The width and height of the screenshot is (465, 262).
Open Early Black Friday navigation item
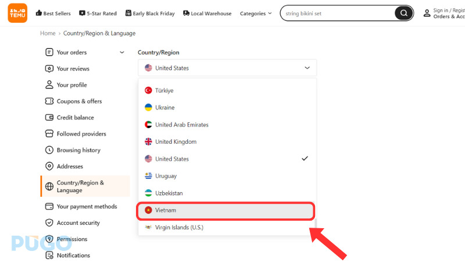point(149,13)
